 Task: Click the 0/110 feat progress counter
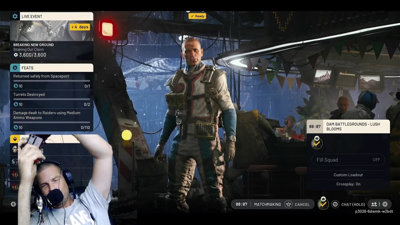click(x=85, y=127)
